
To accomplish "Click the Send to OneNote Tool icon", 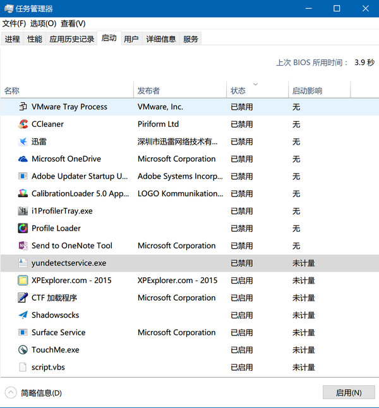I will 23,246.
